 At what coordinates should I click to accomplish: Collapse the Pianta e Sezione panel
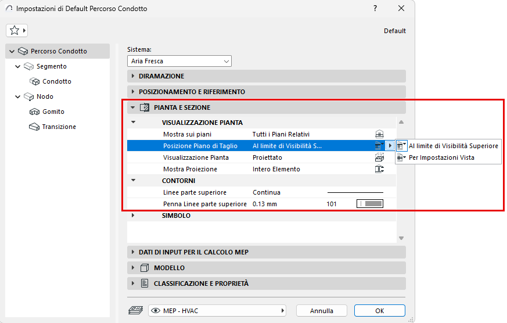133,107
